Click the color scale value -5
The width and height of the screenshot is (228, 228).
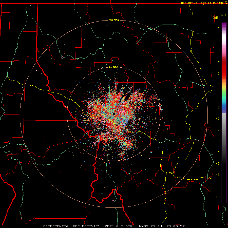click(218, 163)
